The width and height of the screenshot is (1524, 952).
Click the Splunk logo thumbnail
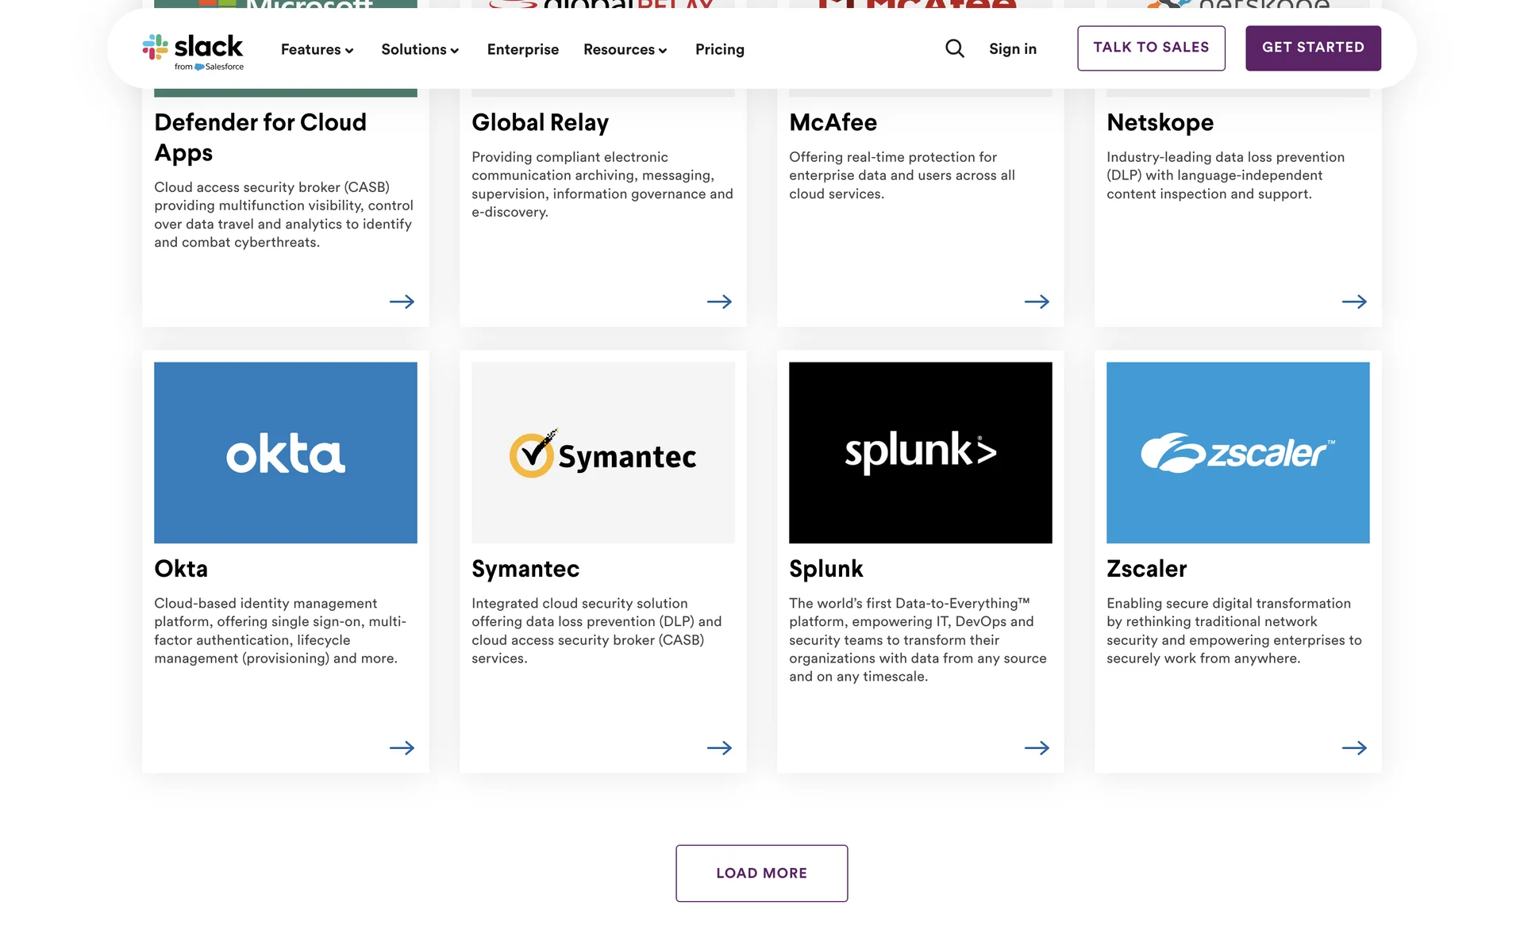point(920,452)
